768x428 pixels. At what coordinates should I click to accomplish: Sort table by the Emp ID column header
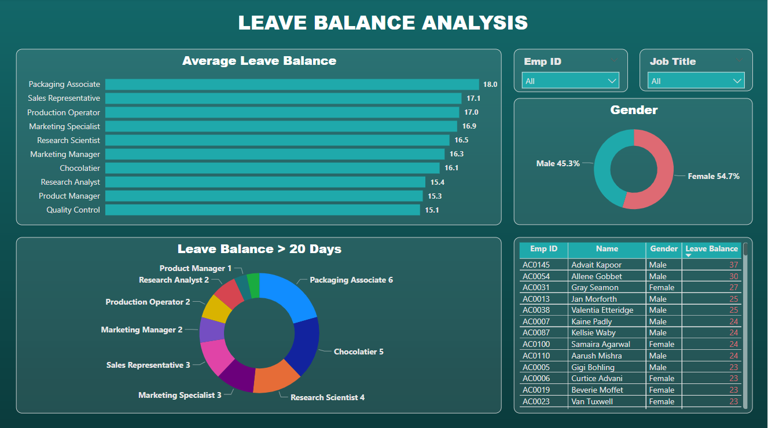click(543, 249)
